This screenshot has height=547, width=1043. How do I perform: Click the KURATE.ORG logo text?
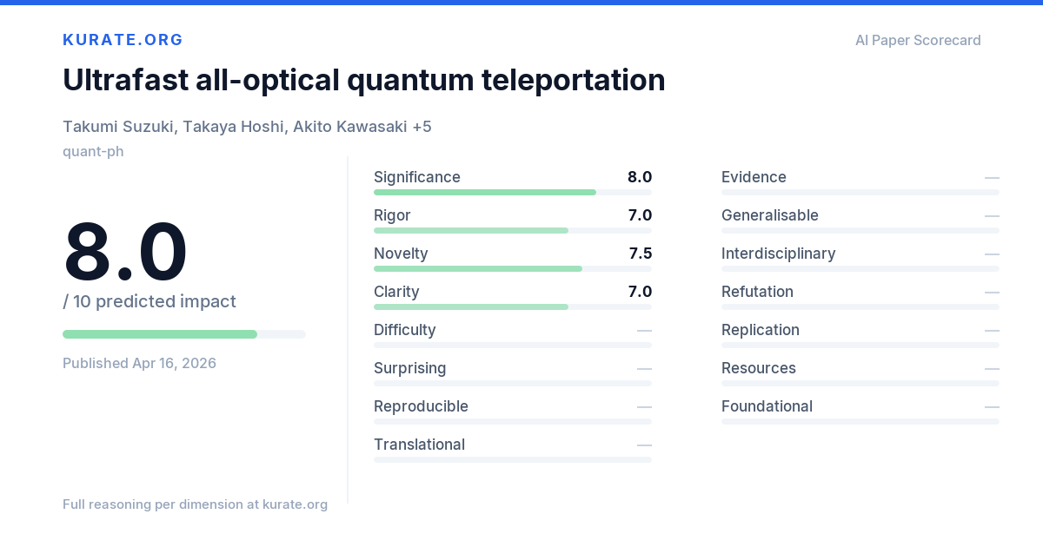123,40
